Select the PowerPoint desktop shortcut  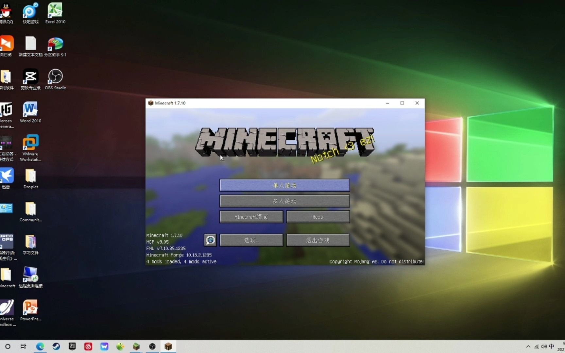pos(30,311)
